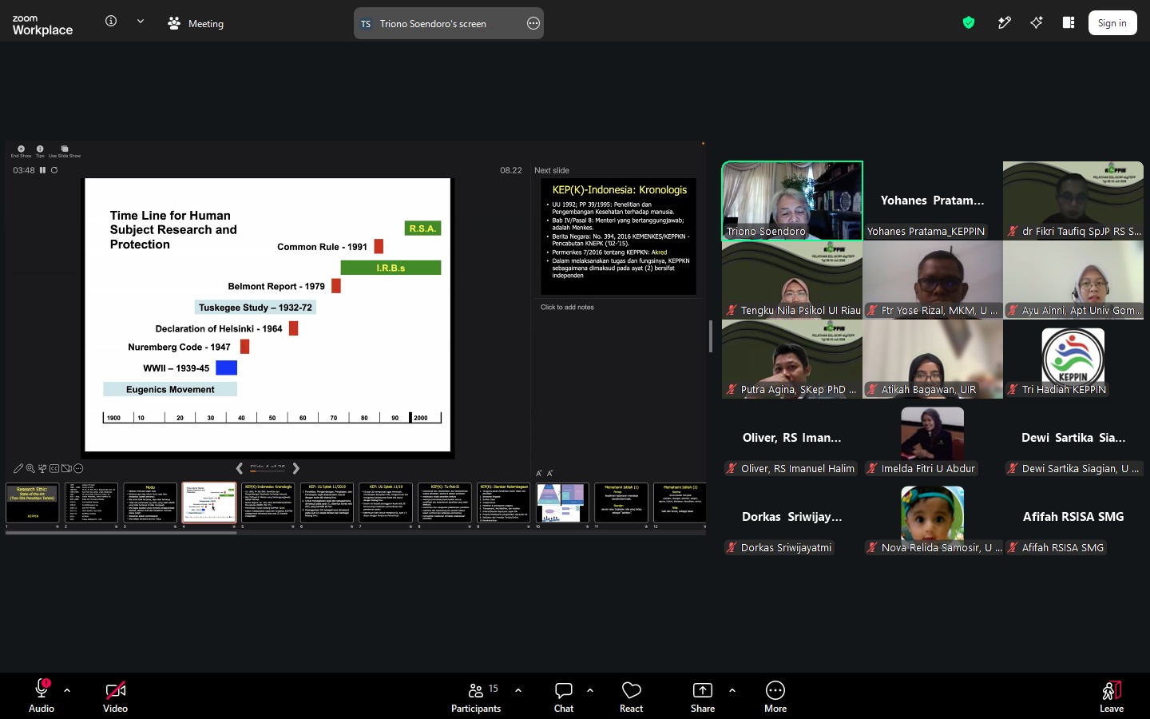Select slide 5 thumbnail KEP(K)-Indonesia Kronologis
The width and height of the screenshot is (1150, 719).
[x=268, y=503]
